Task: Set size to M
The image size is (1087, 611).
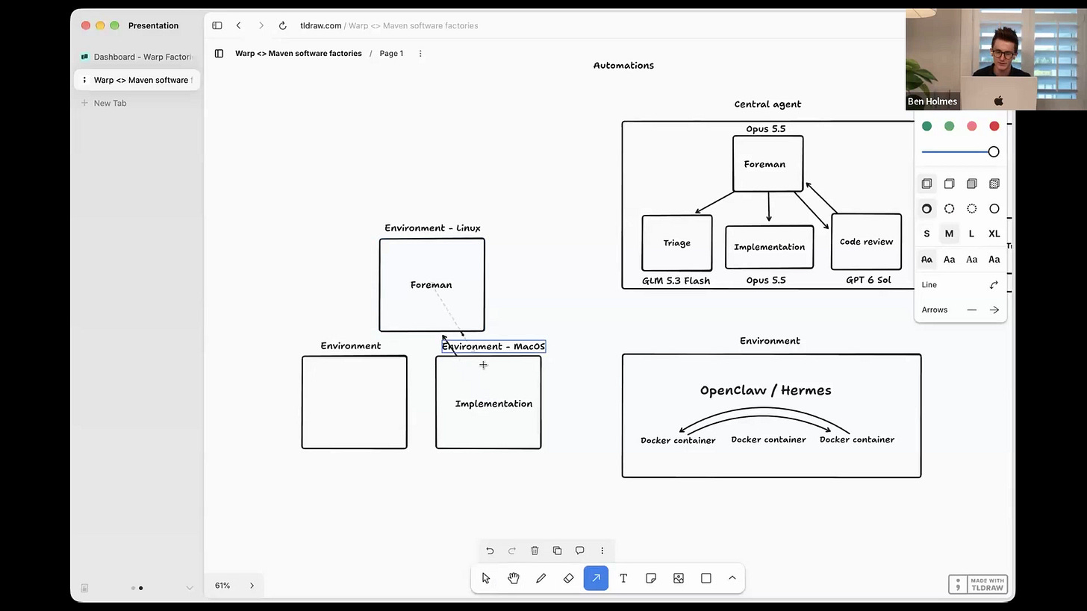Action: point(949,234)
